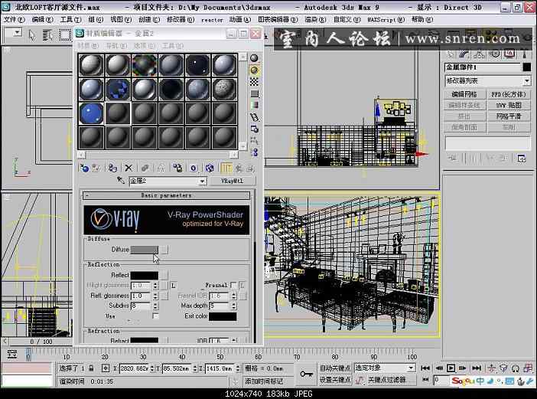Adjust X coordinate spinner arrows

(x=152, y=368)
